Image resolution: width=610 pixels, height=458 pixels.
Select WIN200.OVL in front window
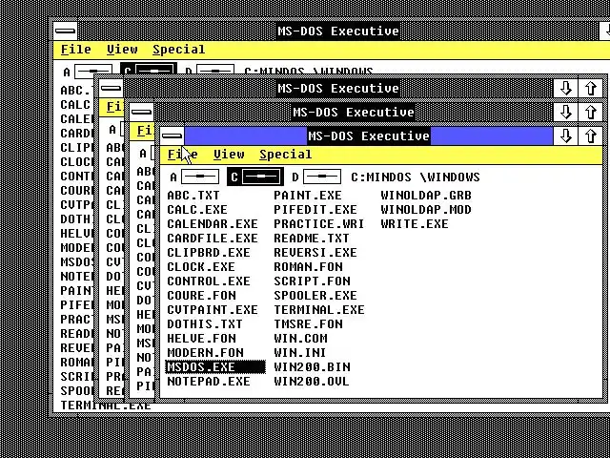pyautogui.click(x=312, y=382)
